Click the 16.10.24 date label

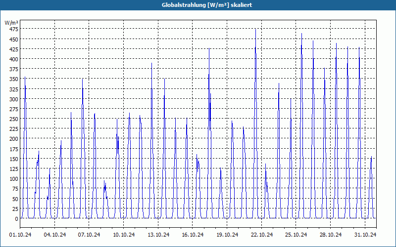[x=193, y=235]
